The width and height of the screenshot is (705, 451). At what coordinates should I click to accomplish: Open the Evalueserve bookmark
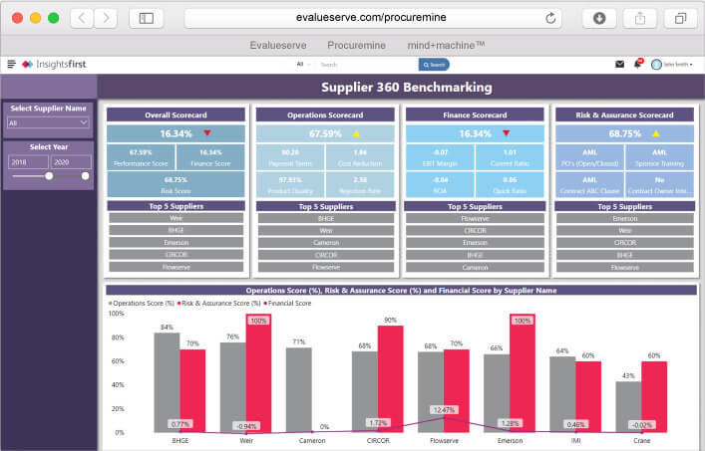click(x=278, y=46)
